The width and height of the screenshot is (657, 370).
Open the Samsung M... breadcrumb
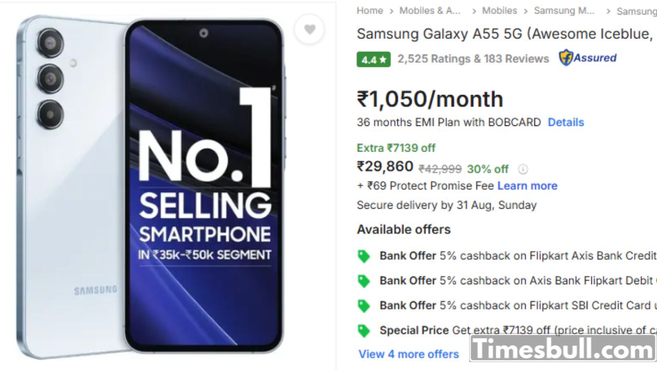pos(564,11)
